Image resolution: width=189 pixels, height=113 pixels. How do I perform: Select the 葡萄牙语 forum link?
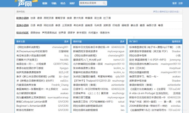pos(60,18)
